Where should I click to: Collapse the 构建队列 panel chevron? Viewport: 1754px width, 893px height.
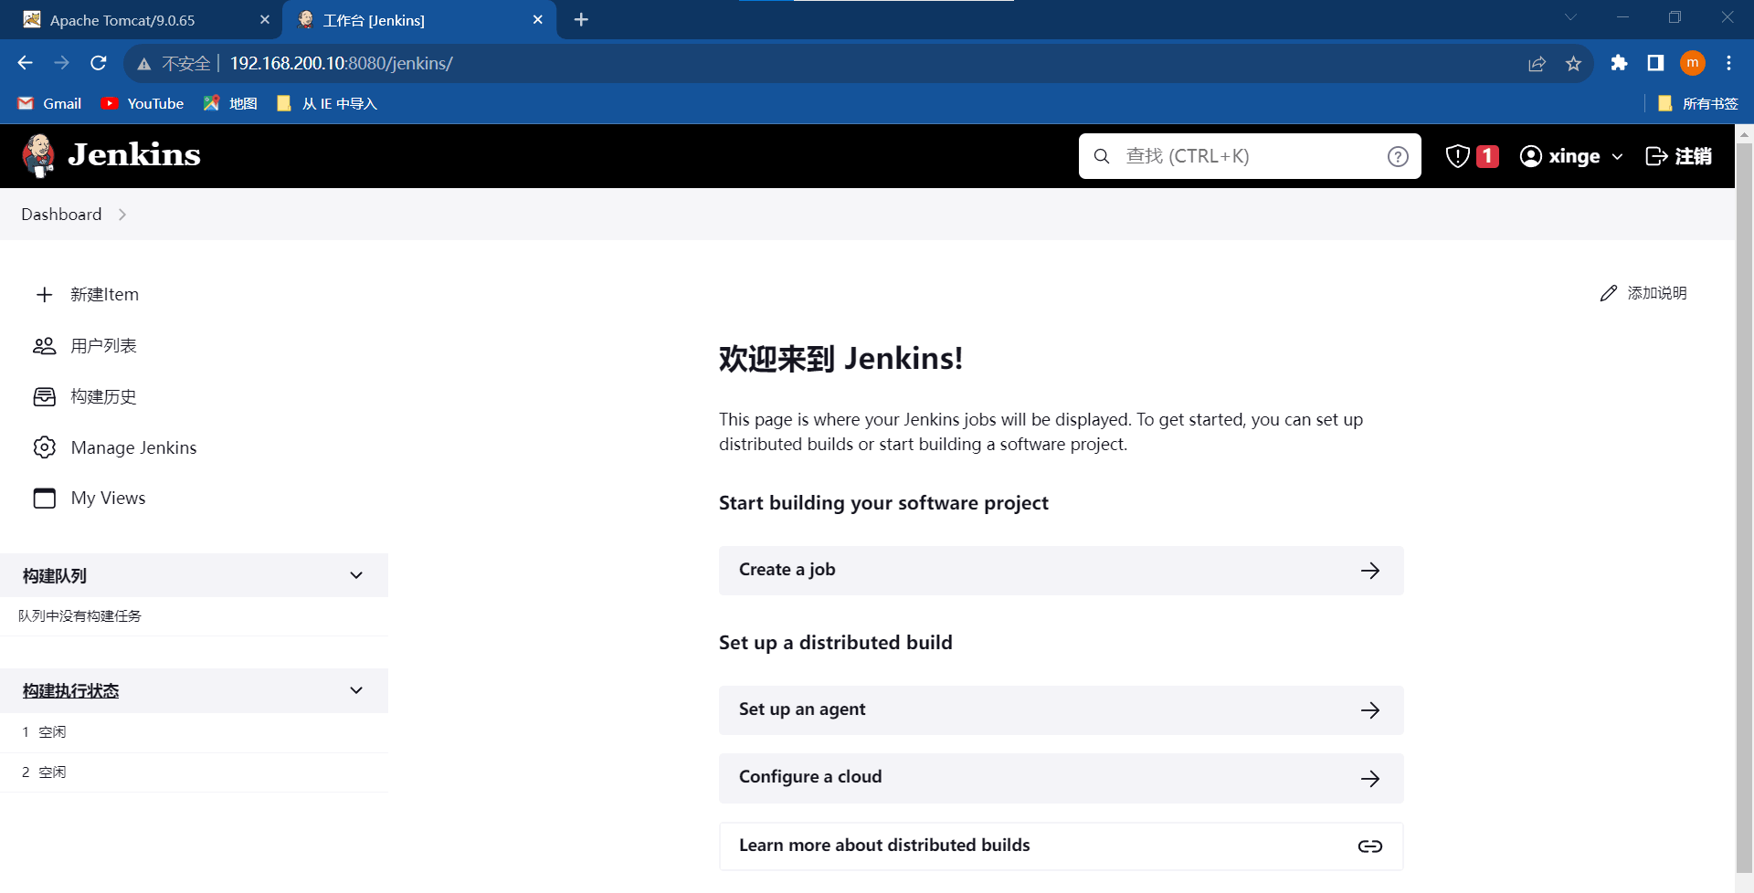pos(356,576)
